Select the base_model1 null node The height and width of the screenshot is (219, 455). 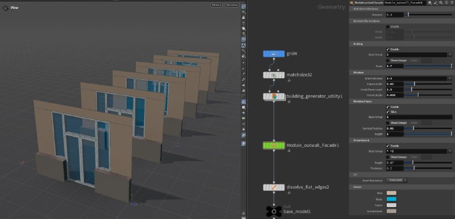tap(274, 212)
